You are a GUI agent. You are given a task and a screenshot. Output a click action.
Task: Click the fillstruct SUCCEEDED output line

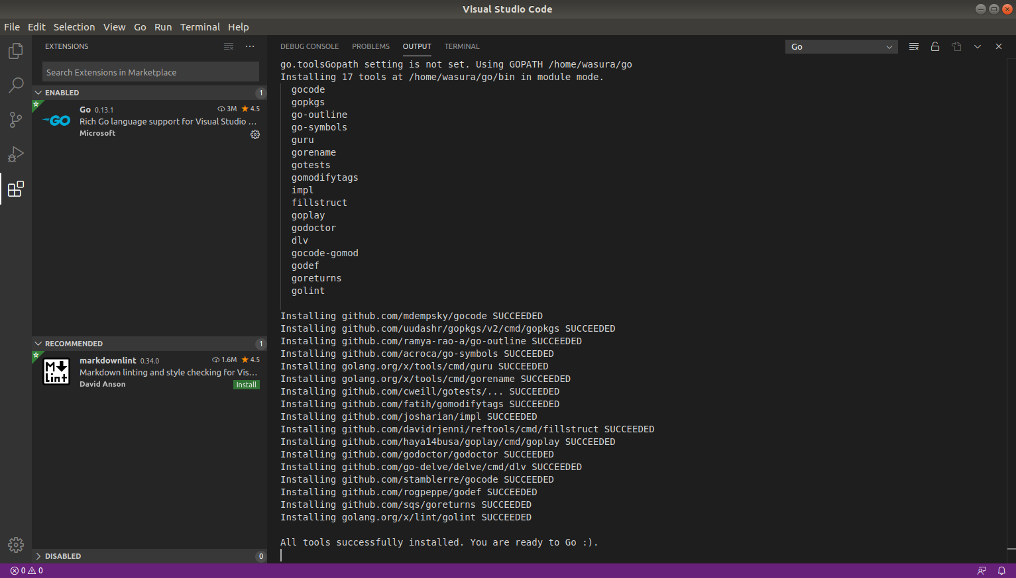[467, 429]
